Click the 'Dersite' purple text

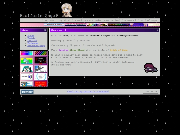coord(63,50)
